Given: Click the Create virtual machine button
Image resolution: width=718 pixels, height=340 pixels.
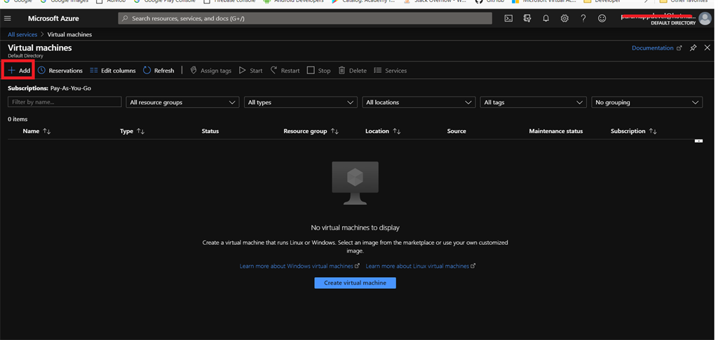Looking at the screenshot, I should tap(355, 283).
